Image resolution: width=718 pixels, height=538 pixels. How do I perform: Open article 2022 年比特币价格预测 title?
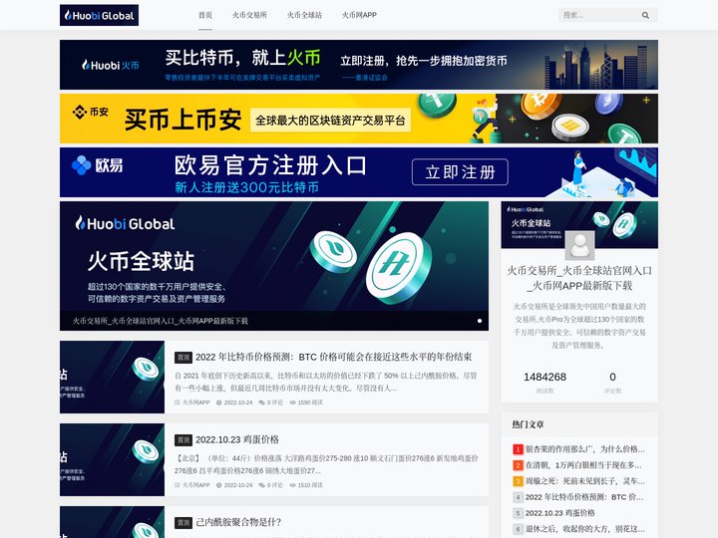334,357
